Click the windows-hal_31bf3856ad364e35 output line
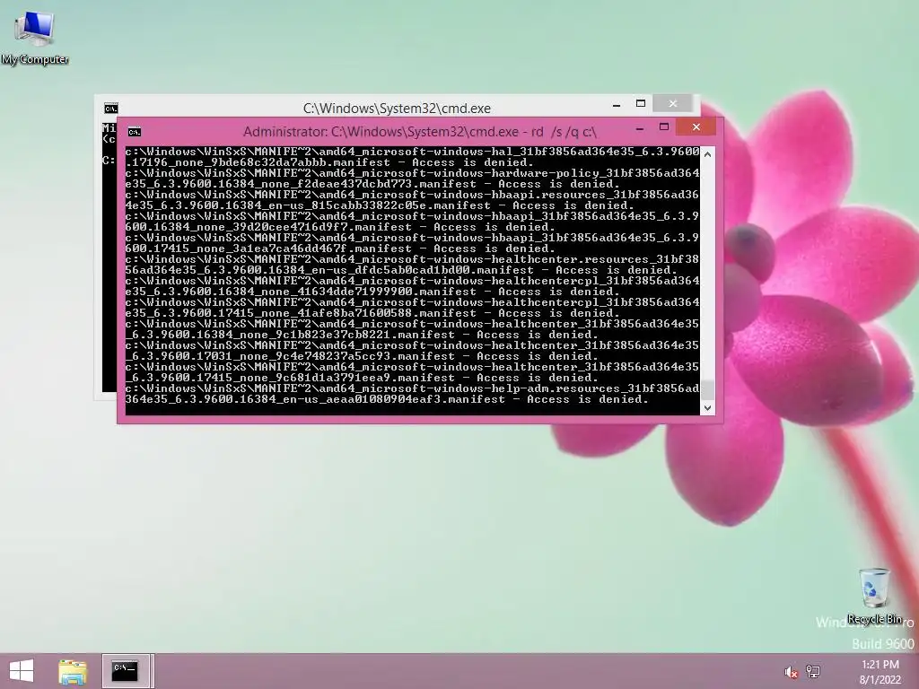919x689 pixels. tap(412, 157)
